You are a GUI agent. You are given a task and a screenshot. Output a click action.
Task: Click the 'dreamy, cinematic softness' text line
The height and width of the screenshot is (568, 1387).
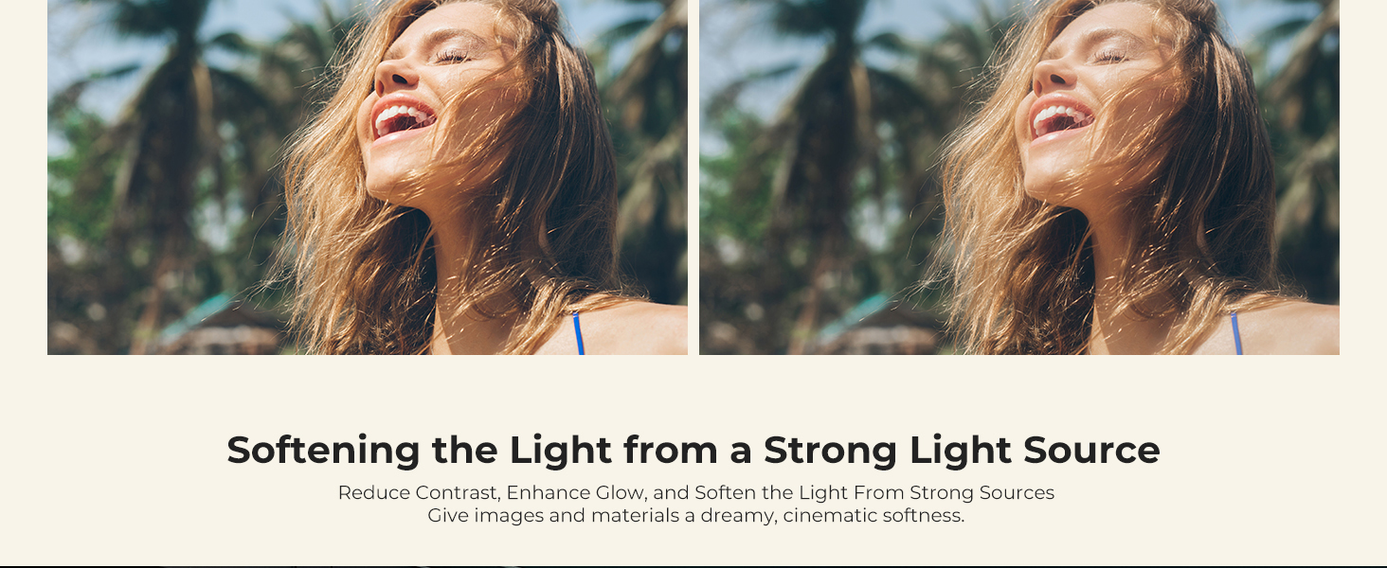click(x=696, y=517)
